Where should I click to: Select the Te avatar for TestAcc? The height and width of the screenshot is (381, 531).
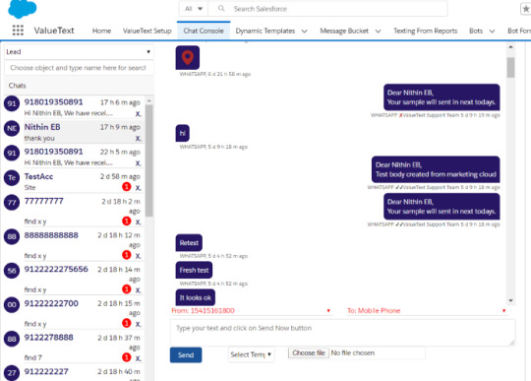12,178
